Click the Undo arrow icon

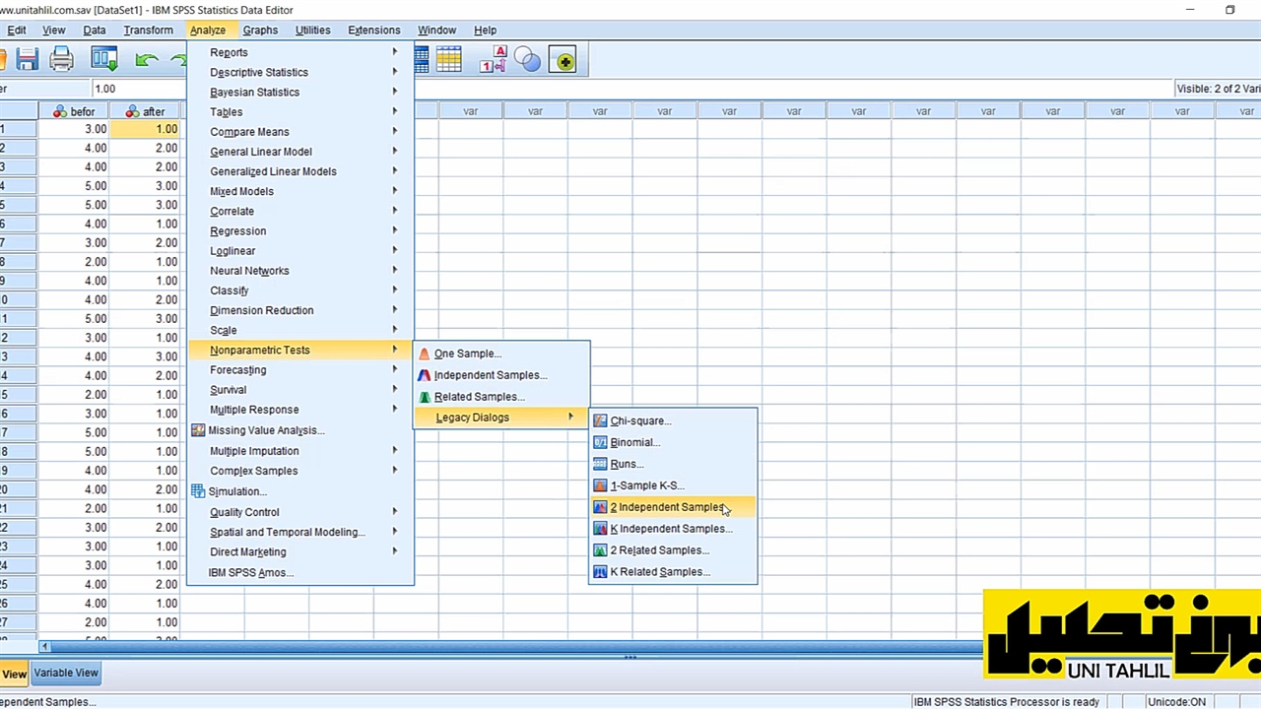coord(147,61)
